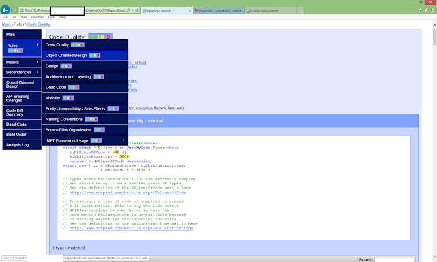Choose Design in the Rules submenu
The width and height of the screenshot is (437, 262).
click(x=85, y=66)
